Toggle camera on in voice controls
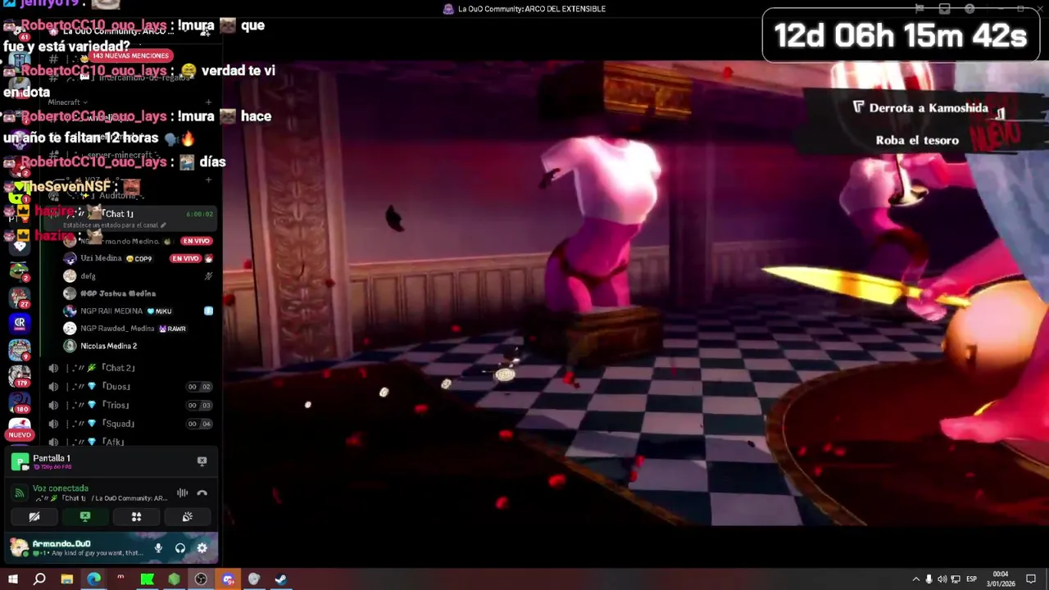Viewport: 1049px width, 590px height. pyautogui.click(x=34, y=517)
